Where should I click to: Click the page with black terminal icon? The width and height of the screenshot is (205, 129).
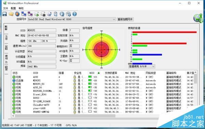43,14
